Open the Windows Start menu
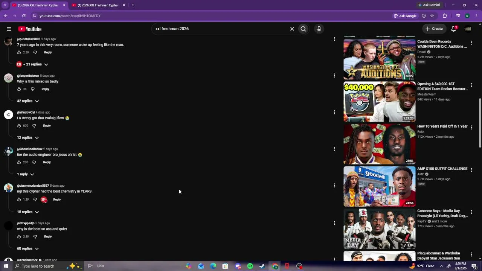The height and width of the screenshot is (271, 482). (x=6, y=266)
